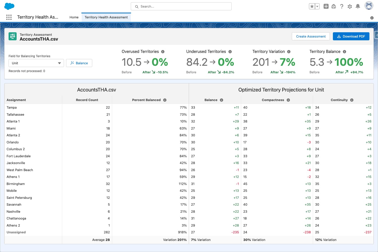Open the Home tab

click(74, 17)
